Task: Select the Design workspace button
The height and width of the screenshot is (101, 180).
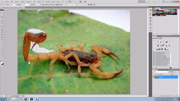Action: [x=148, y=2]
